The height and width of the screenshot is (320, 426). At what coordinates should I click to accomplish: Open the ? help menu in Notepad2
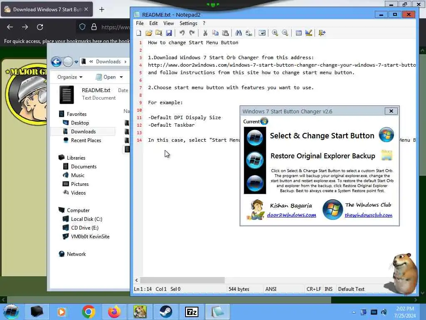pyautogui.click(x=204, y=23)
